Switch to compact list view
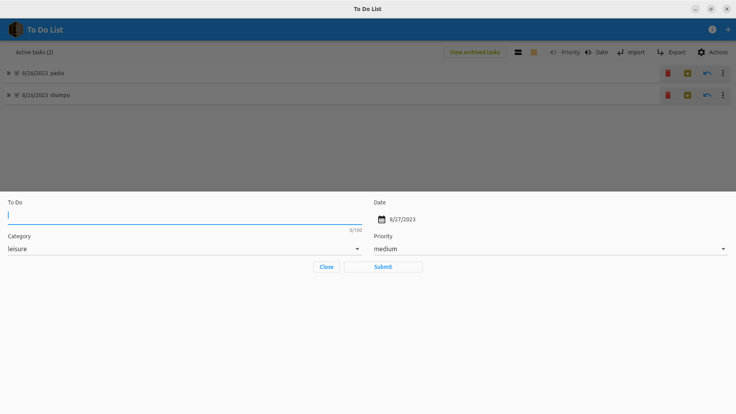736x414 pixels. tap(518, 52)
